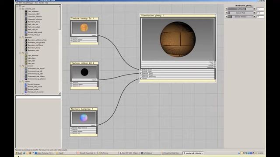Click Normals_make_normal text in the normals folder

click(35, 87)
